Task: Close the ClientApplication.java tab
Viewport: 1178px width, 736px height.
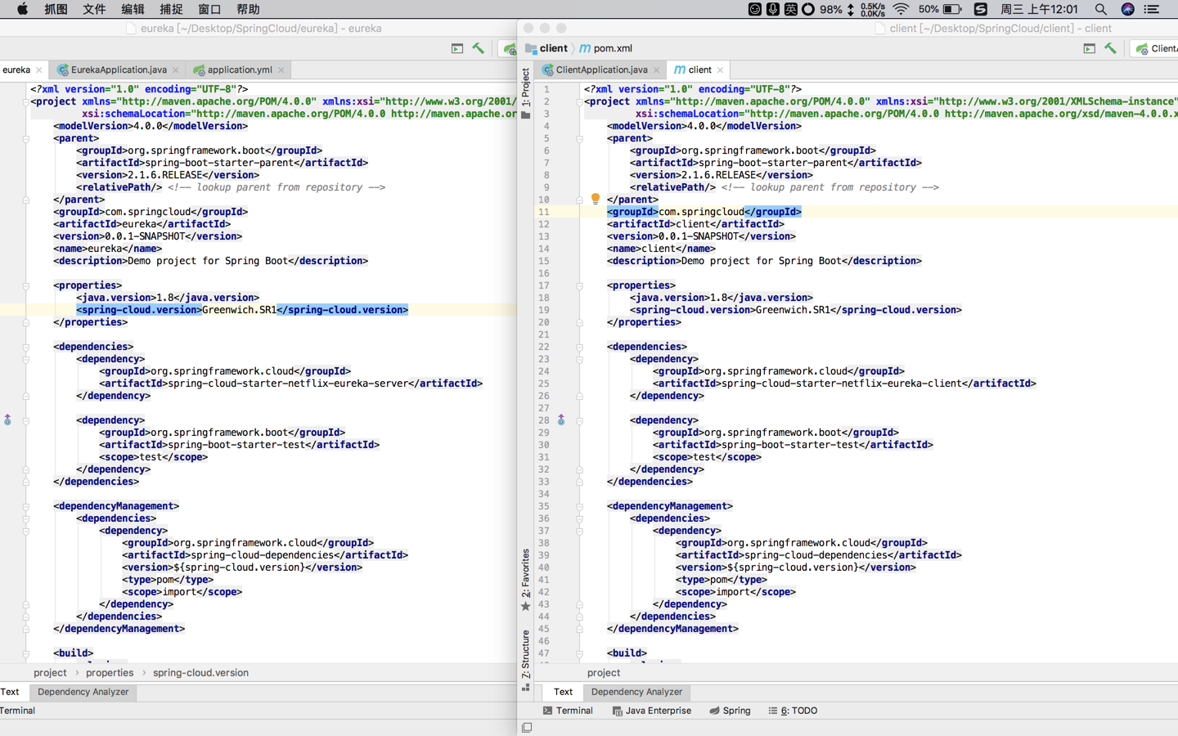Action: tap(656, 70)
